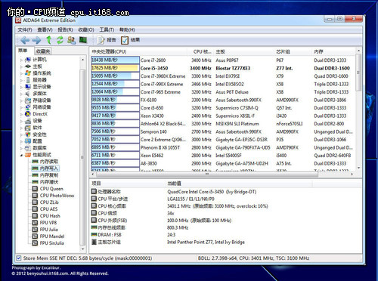Open the FPU Mandel benchmark

[x=48, y=236]
